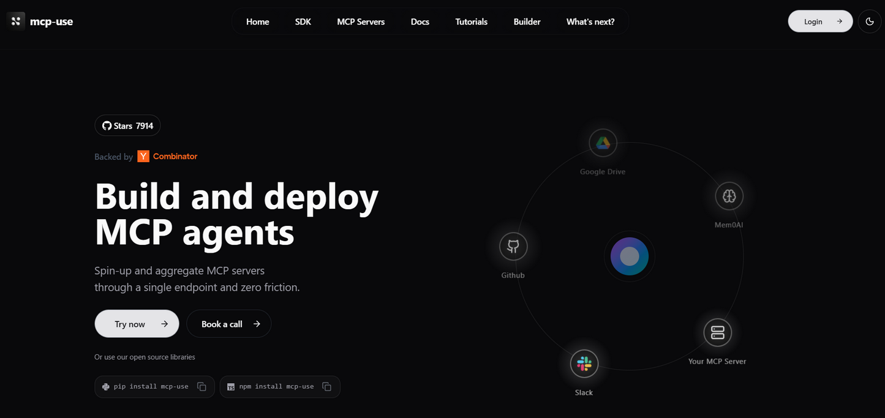The height and width of the screenshot is (418, 885).
Task: Click the mcp-use logo in header
Action: click(x=40, y=21)
